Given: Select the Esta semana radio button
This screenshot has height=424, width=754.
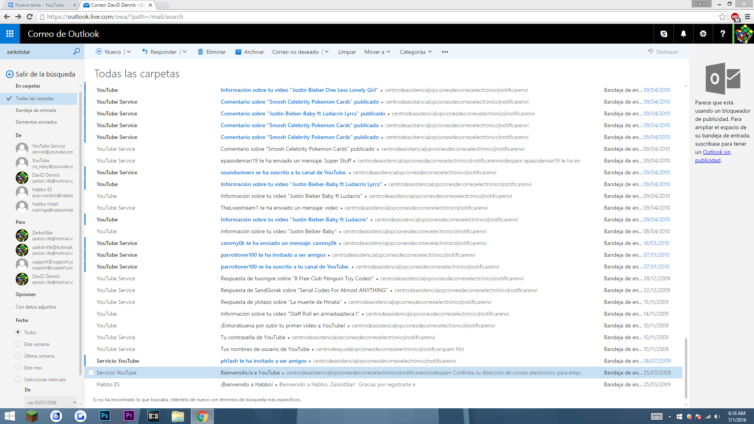Looking at the screenshot, I should pyautogui.click(x=18, y=344).
